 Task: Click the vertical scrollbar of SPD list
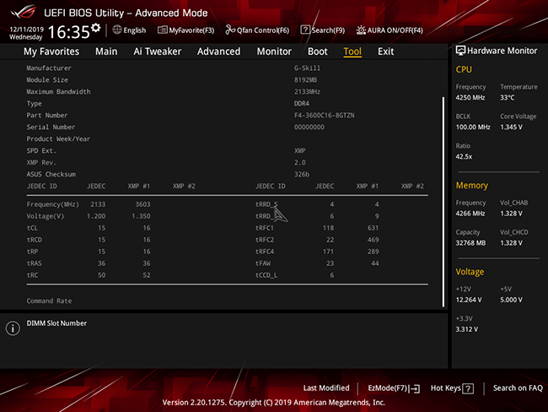[x=443, y=202]
